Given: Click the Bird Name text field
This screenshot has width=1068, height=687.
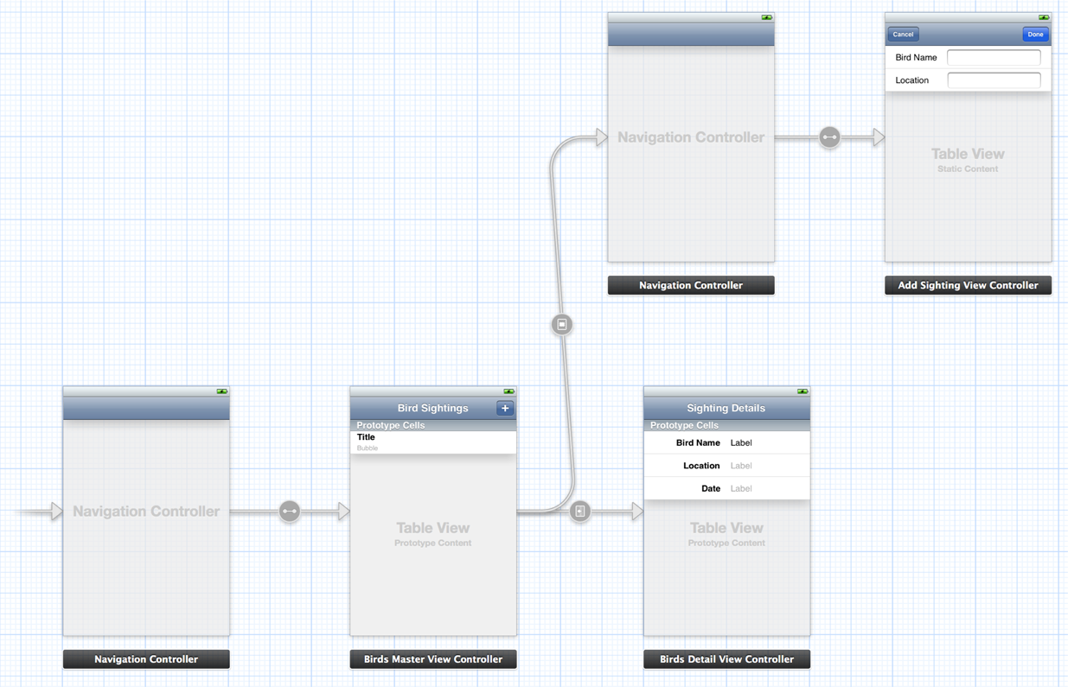Looking at the screenshot, I should click(994, 57).
